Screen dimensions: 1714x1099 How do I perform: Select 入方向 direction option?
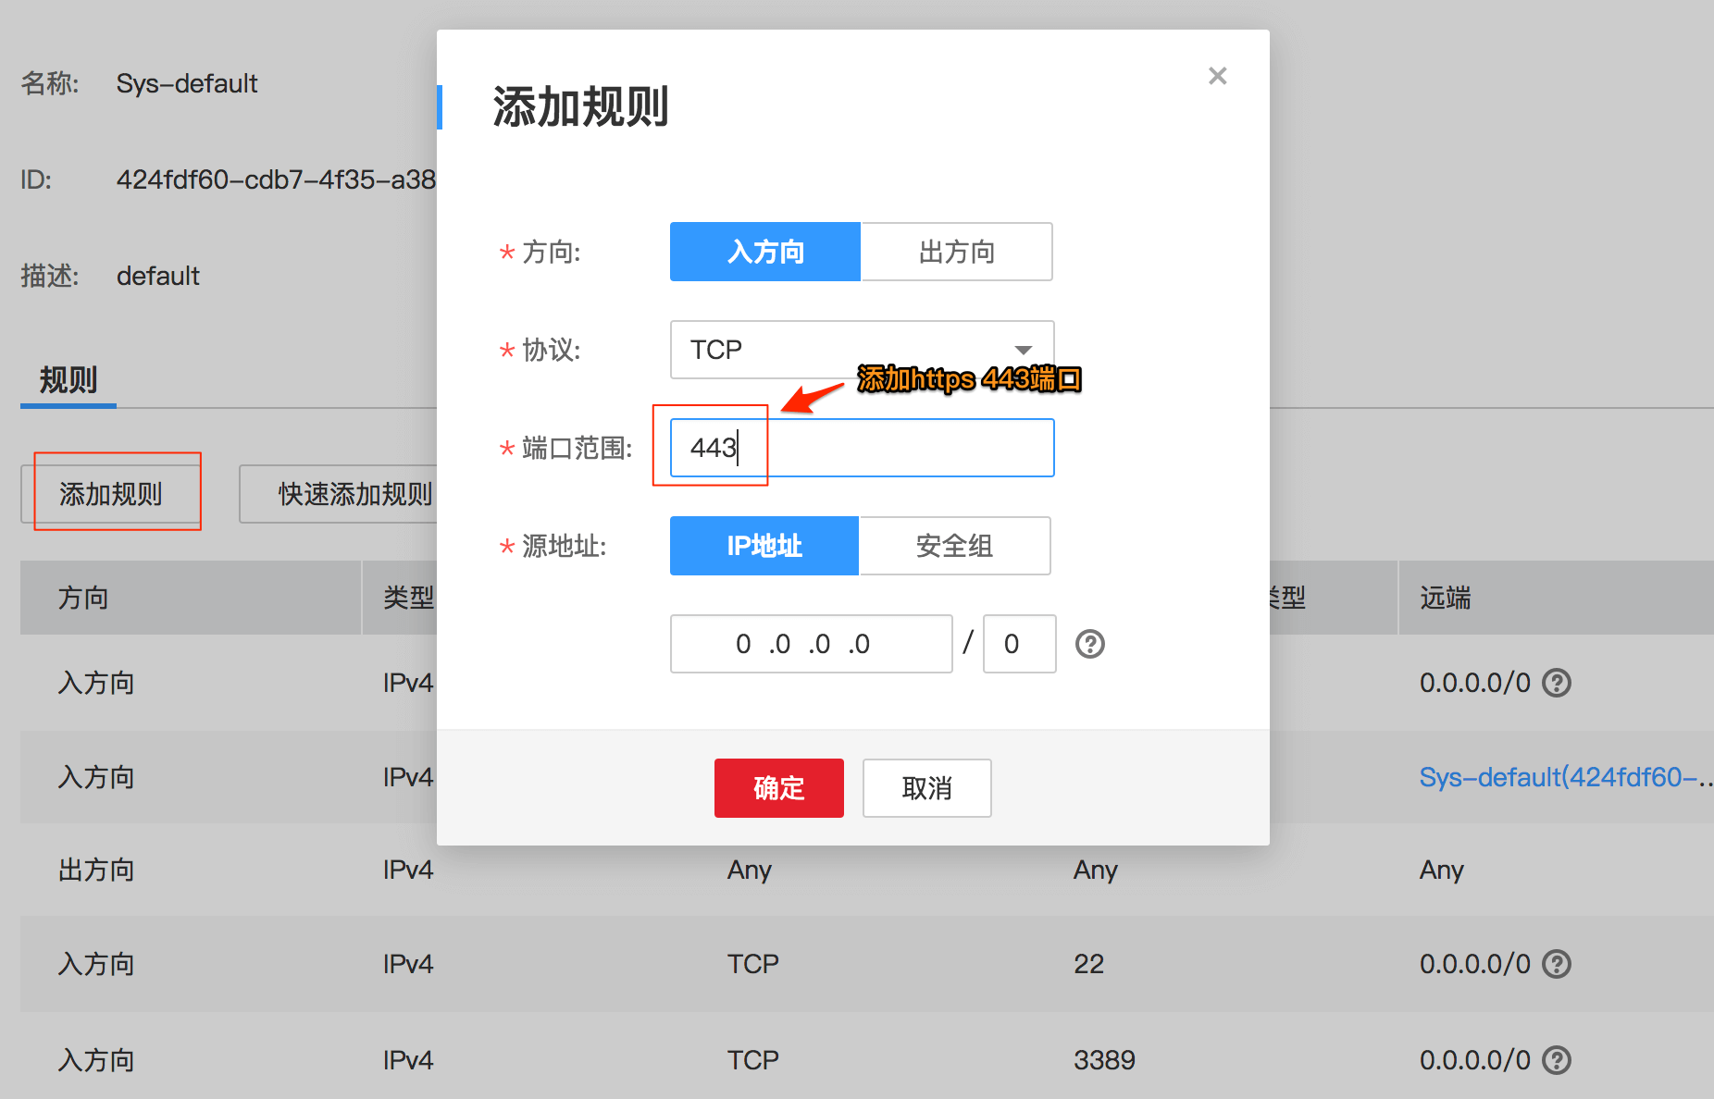tap(765, 252)
